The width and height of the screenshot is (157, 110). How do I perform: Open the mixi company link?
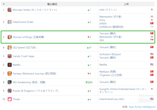coord(108,10)
